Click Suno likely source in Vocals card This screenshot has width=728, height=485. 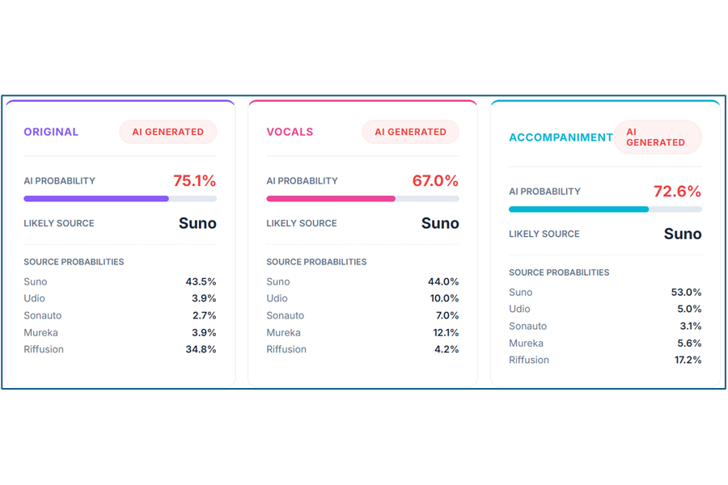[440, 223]
